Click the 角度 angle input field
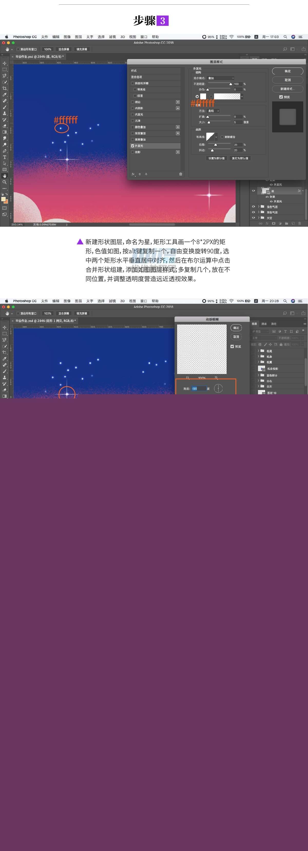The image size is (308, 851). (199, 388)
